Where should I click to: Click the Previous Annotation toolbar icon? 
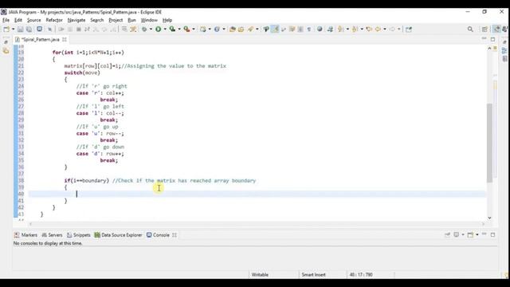coord(355,29)
